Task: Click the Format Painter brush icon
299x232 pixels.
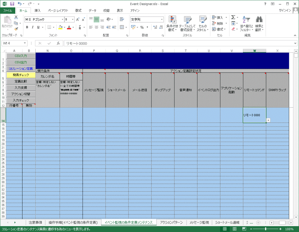Action: pos(16,29)
